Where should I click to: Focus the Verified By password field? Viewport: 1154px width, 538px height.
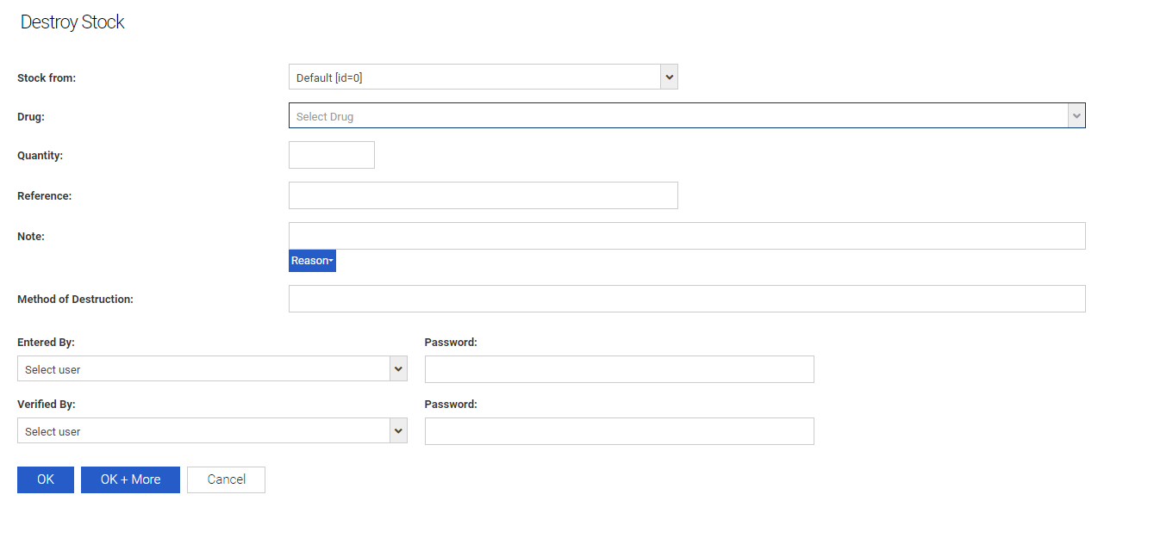(619, 431)
